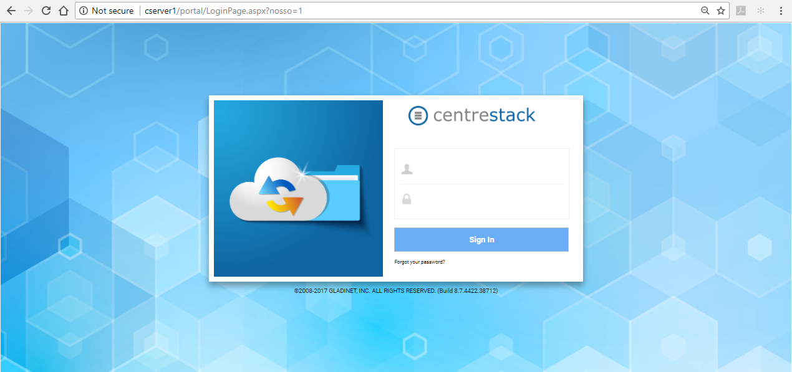Viewport: 792px width, 372px height.
Task: Click the Sign In button
Action: pos(481,239)
